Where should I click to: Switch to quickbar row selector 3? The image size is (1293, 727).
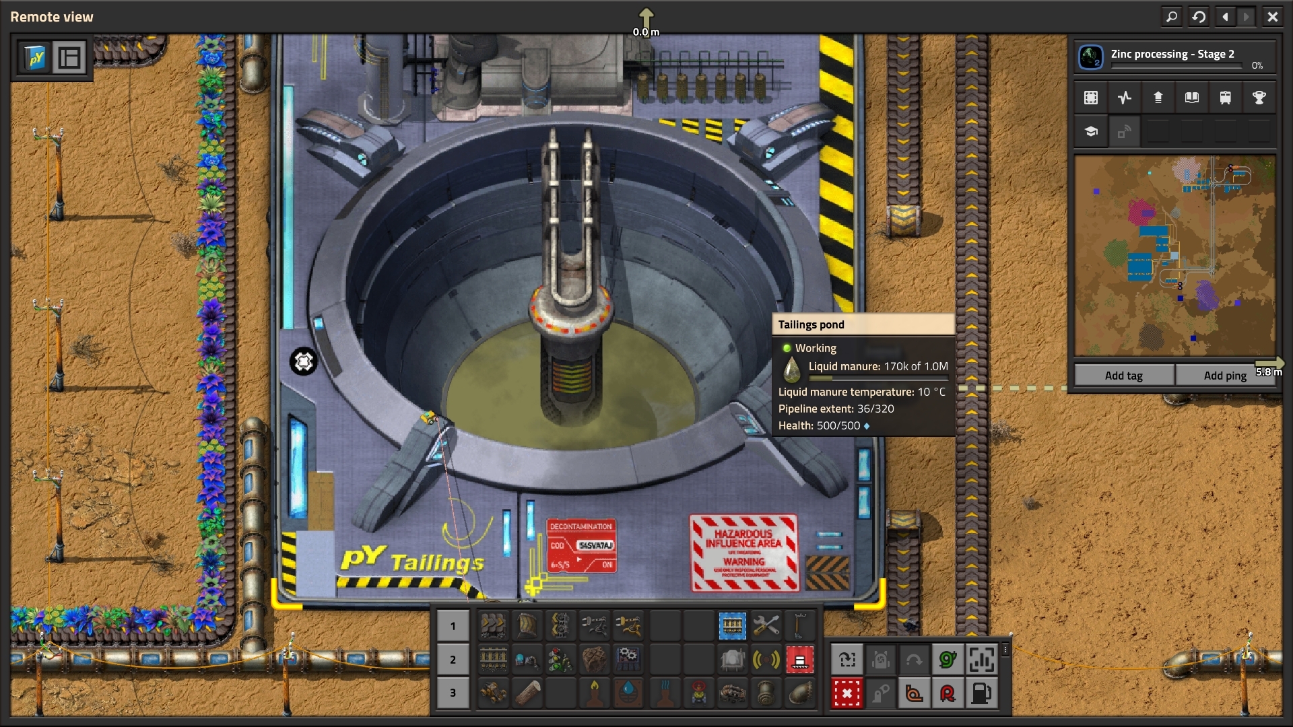[x=453, y=693]
